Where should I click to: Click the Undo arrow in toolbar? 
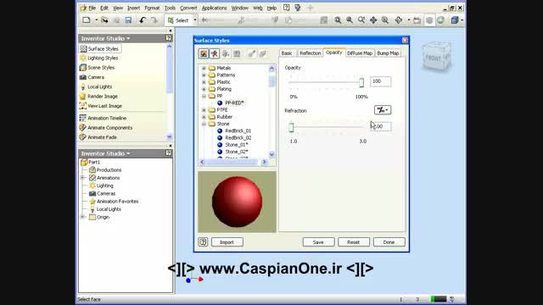(143, 20)
